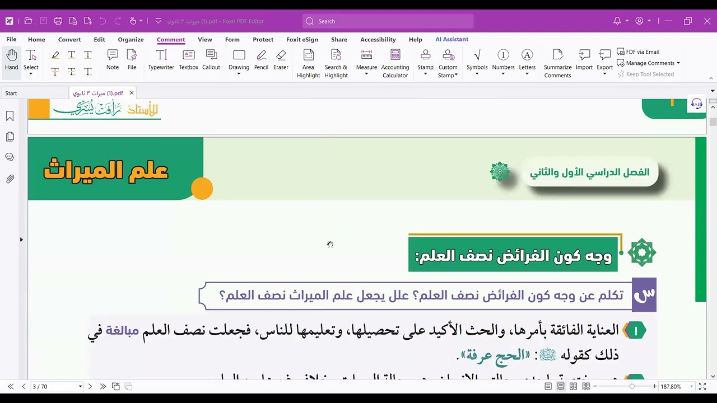The height and width of the screenshot is (403, 717).
Task: Open the Protect ribbon tab
Action: [x=263, y=40]
